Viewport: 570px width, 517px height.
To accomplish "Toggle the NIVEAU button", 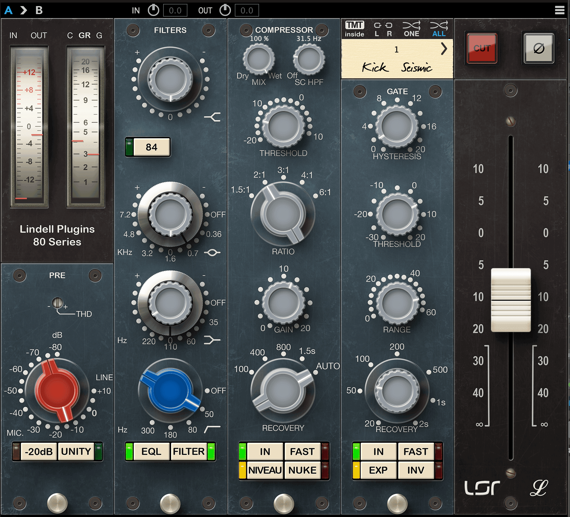I will [265, 470].
